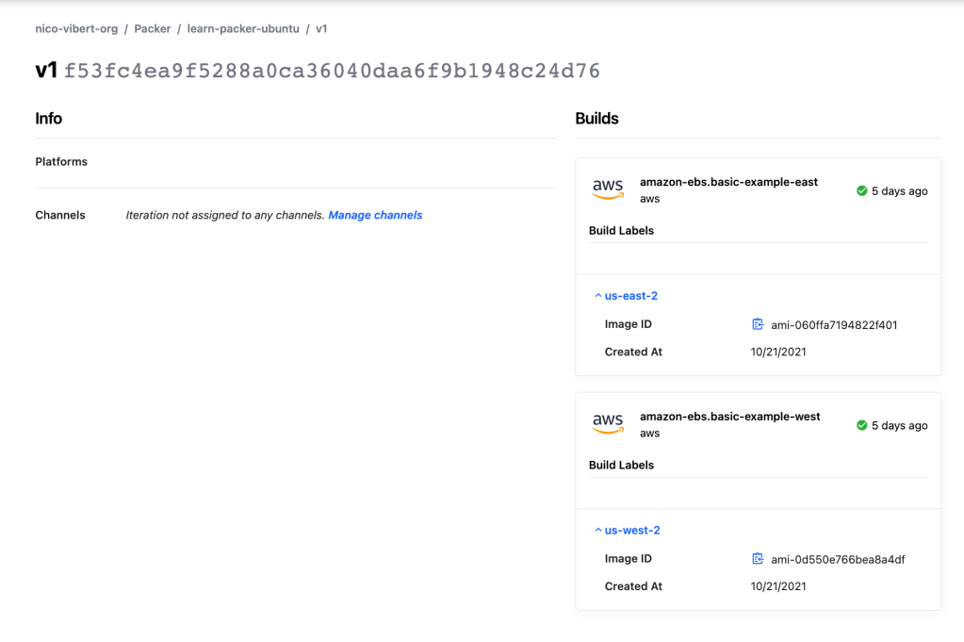Click the v1 breadcrumb item
This screenshot has height=642, width=964.
point(321,29)
